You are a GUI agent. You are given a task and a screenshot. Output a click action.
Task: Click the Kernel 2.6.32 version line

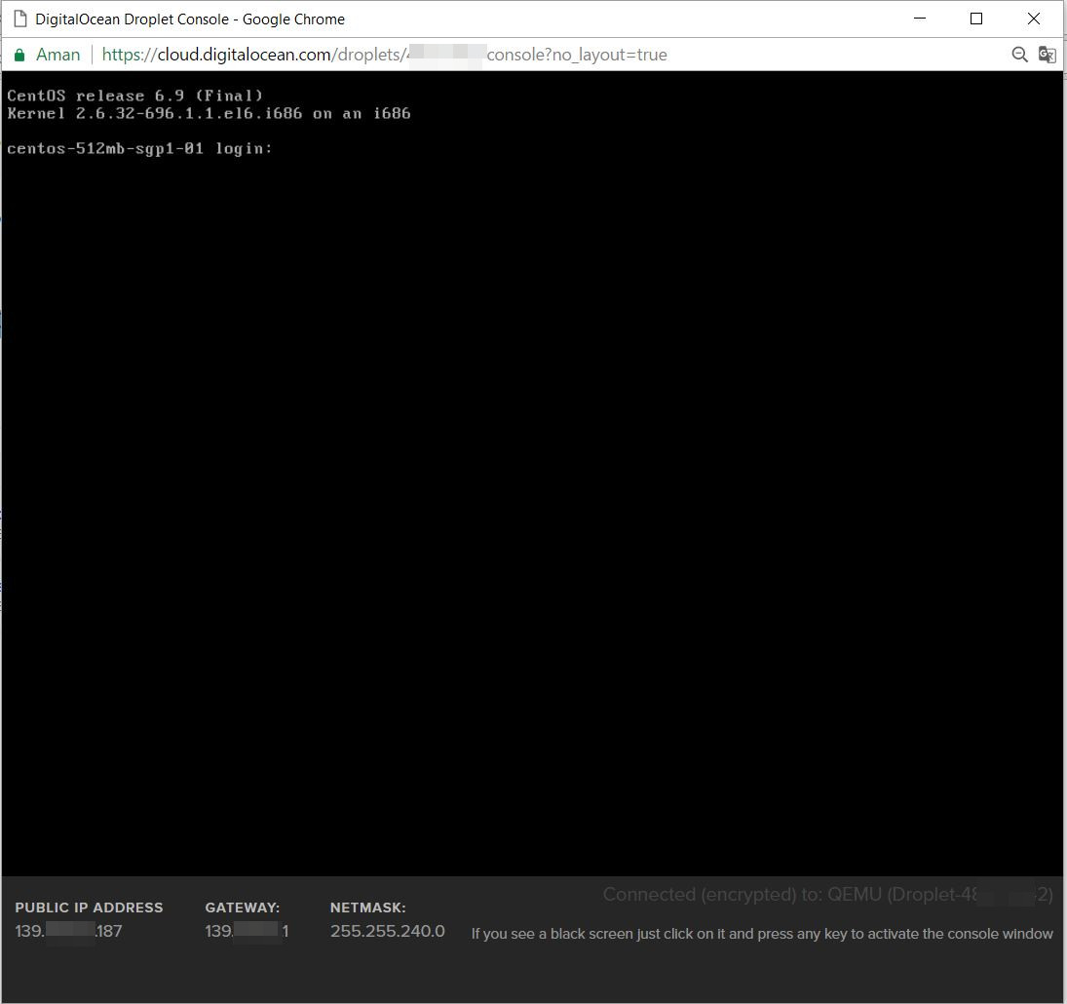(209, 113)
